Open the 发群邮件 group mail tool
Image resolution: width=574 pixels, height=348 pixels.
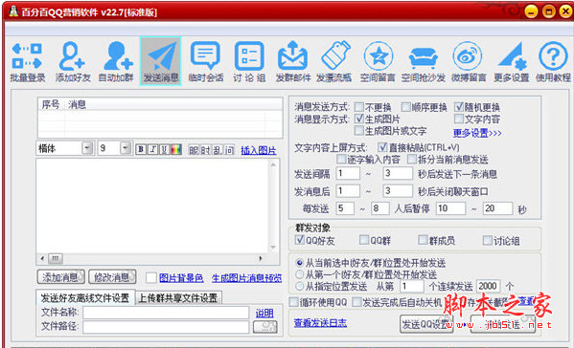coord(293,61)
